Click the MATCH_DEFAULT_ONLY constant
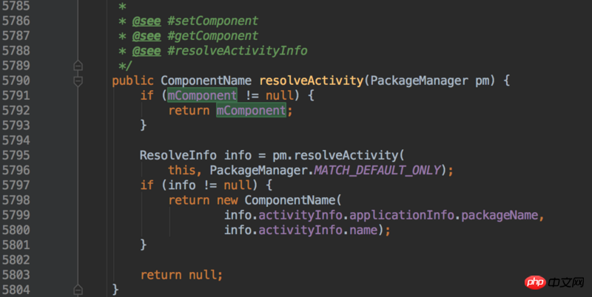This screenshot has height=297, width=592. (x=377, y=170)
